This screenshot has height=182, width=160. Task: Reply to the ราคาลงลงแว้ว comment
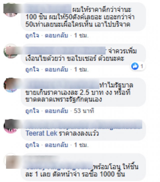point(56,145)
